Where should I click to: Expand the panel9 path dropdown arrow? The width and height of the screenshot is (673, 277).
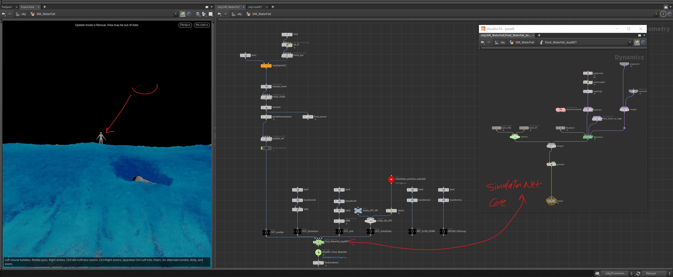point(630,42)
